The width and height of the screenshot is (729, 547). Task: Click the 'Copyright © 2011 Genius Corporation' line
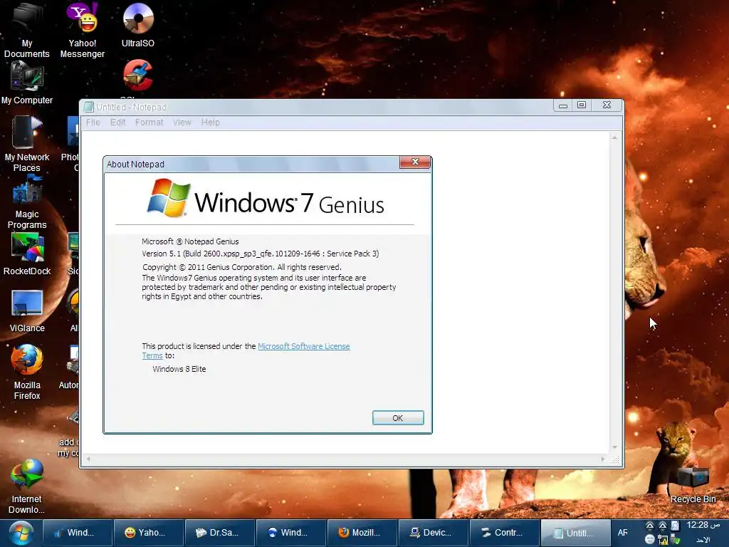click(x=242, y=267)
